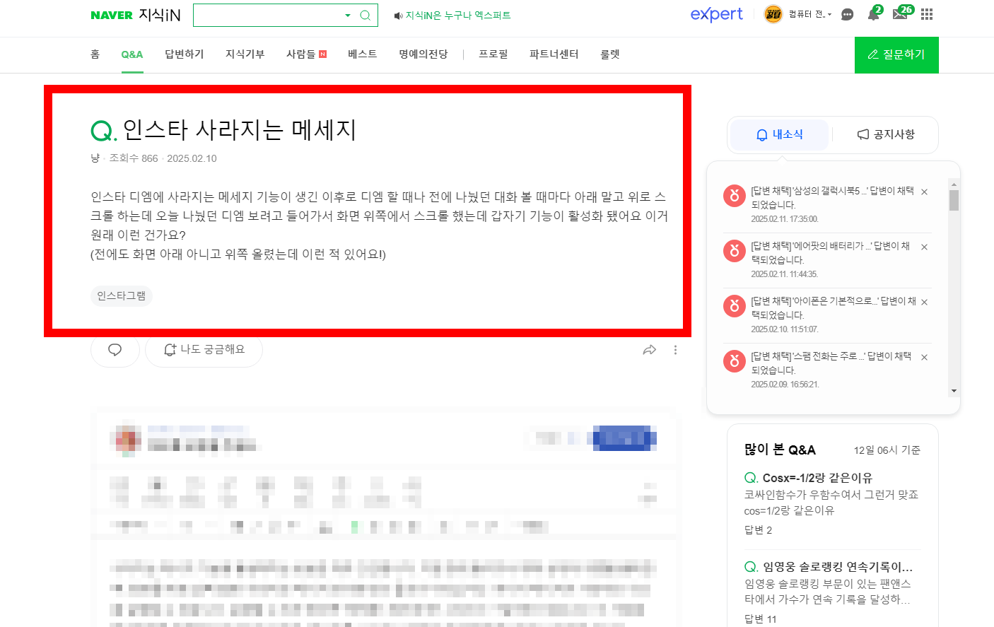
Task: Open the 명예의전당 tab
Action: pos(423,54)
